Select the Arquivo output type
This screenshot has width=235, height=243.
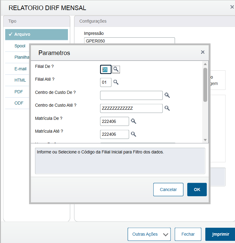[36, 35]
